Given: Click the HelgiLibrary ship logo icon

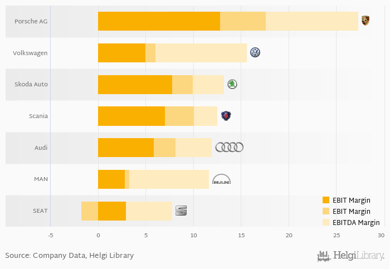Looking at the screenshot, I should (324, 256).
